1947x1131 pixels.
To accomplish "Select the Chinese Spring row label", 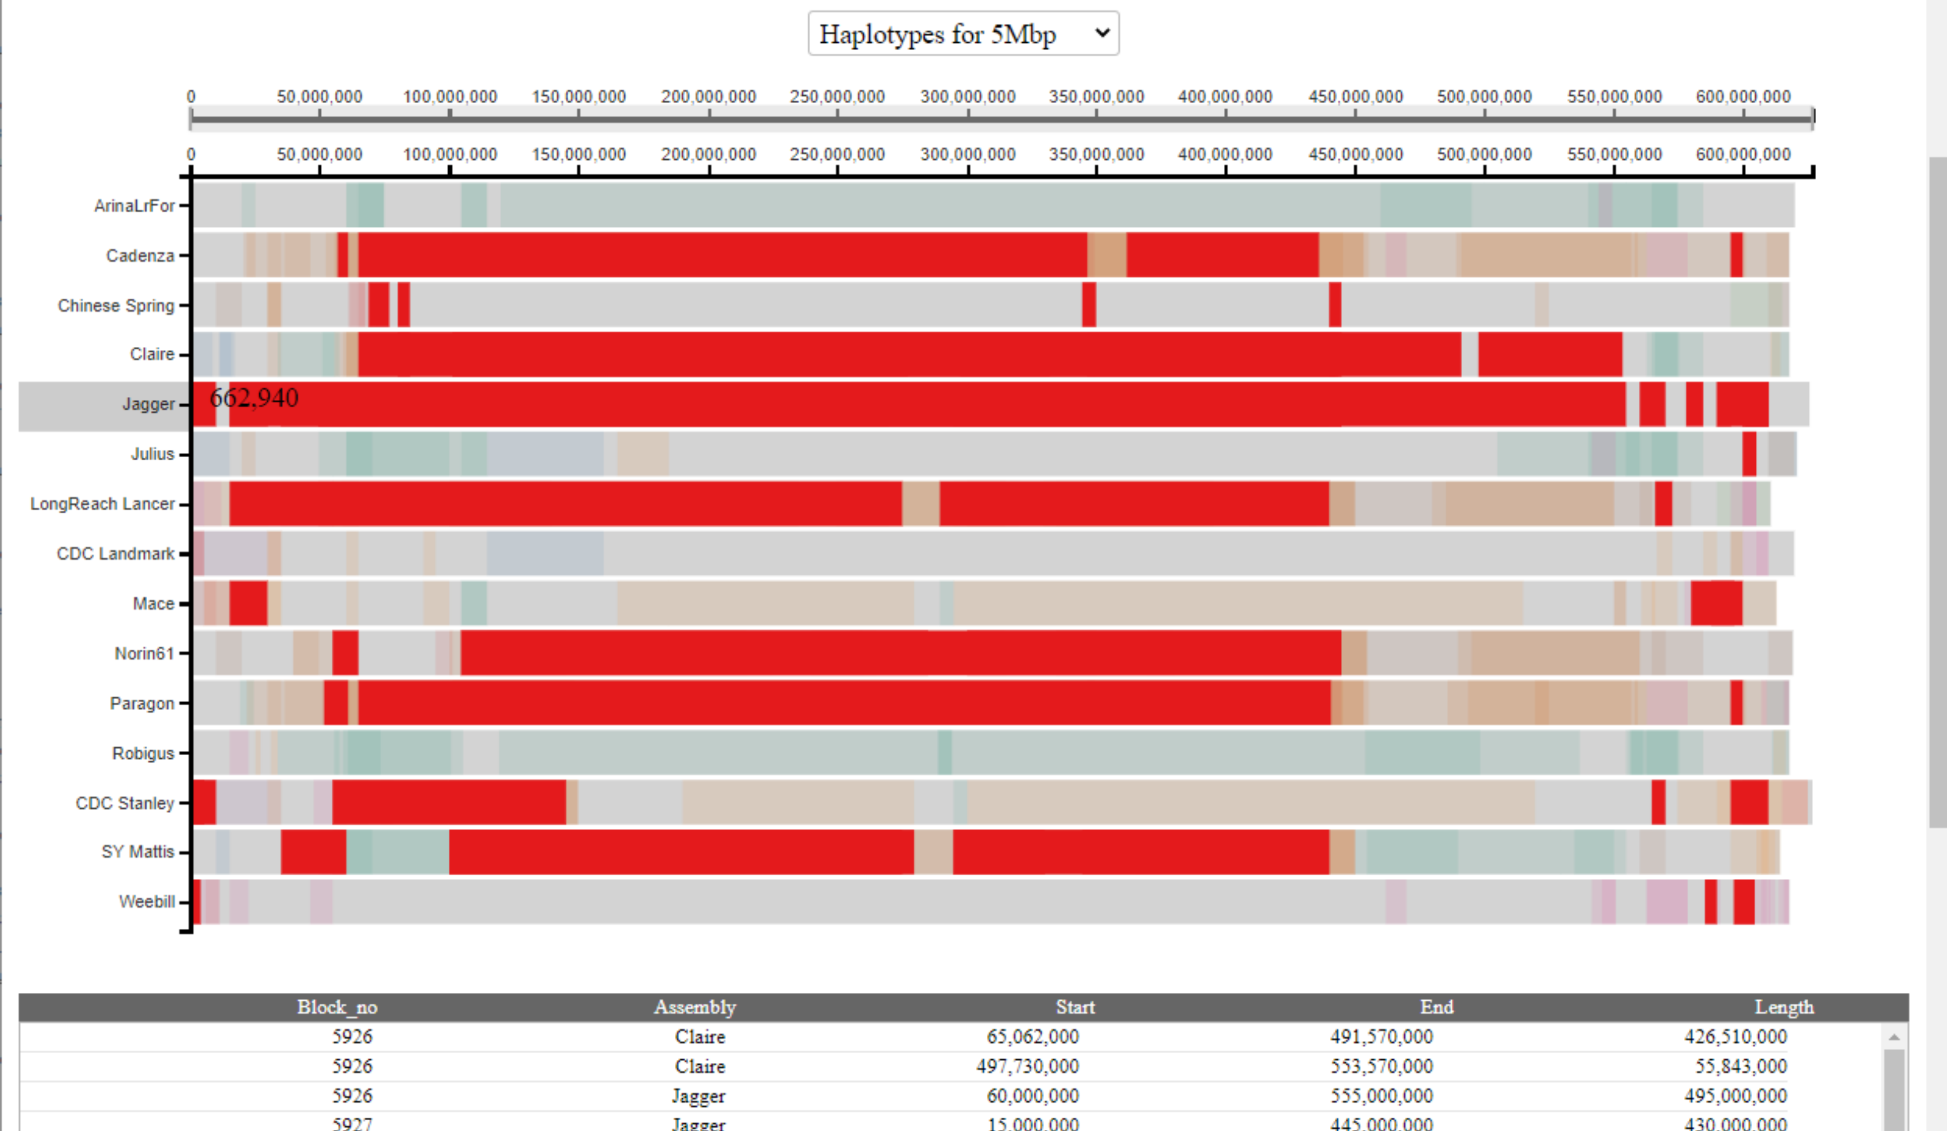I will pos(116,305).
